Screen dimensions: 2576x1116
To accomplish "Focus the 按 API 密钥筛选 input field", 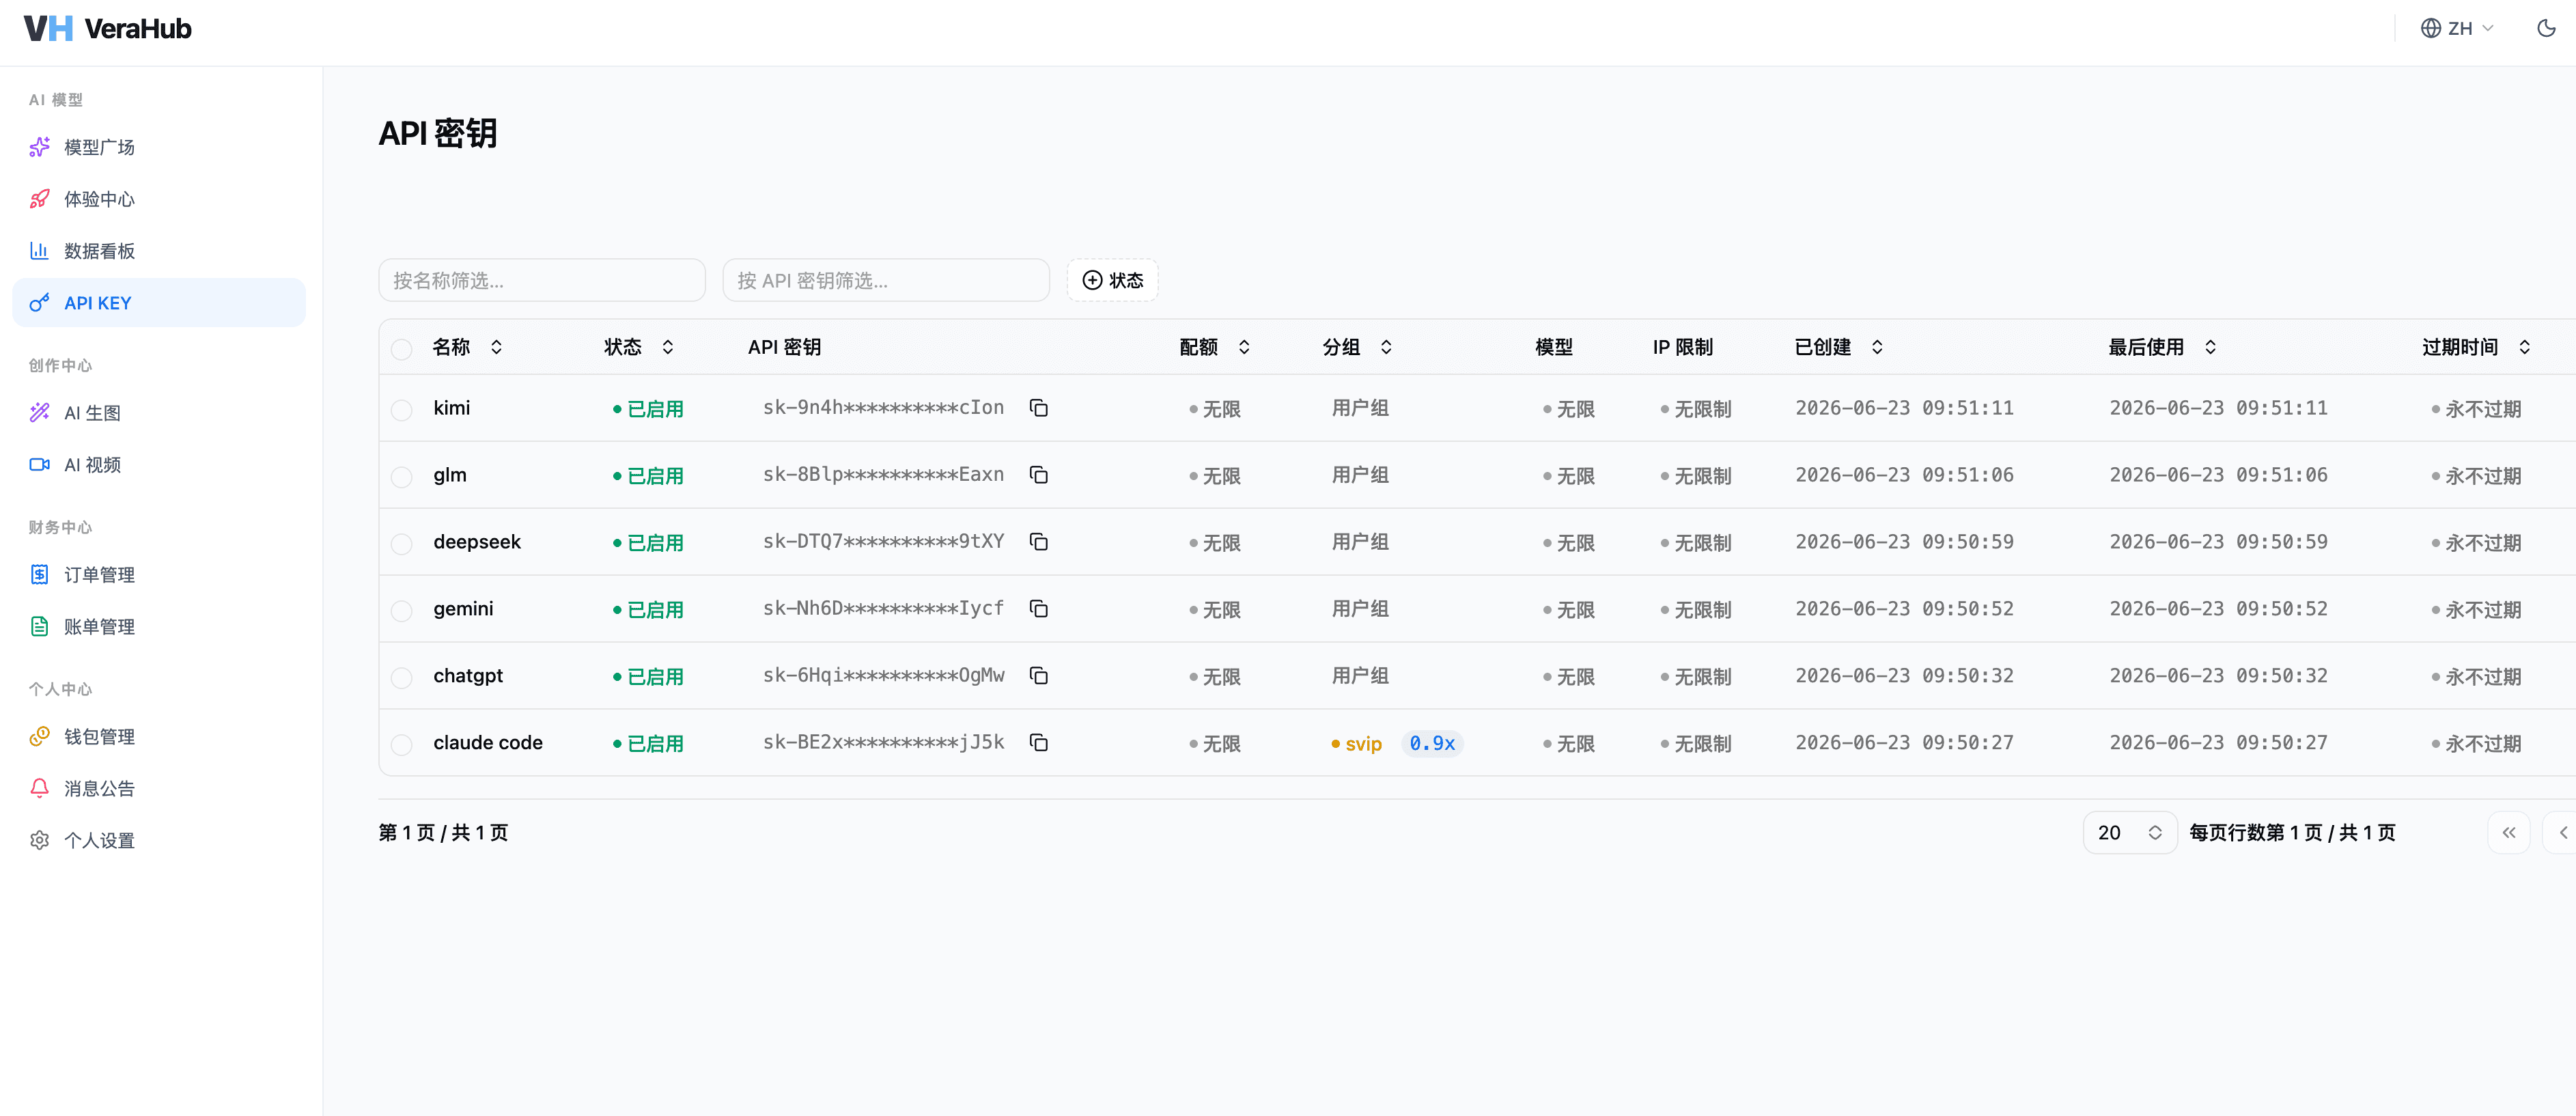I will click(886, 280).
